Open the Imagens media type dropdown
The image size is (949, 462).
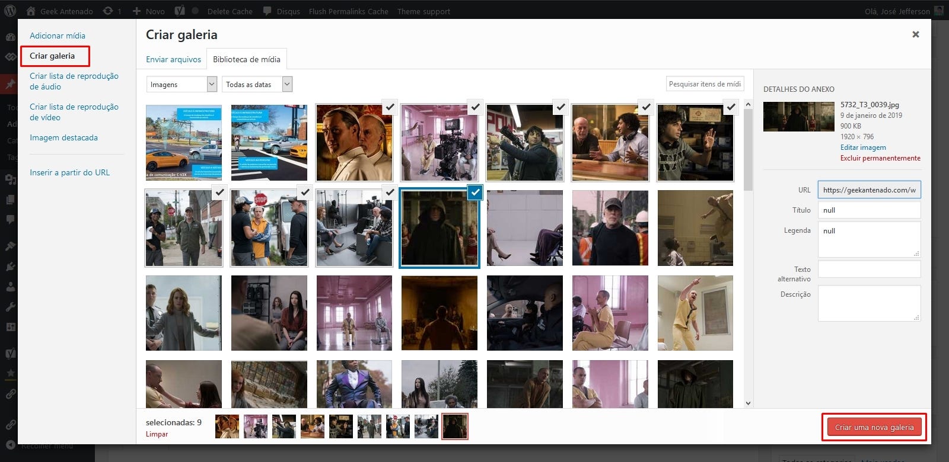click(x=181, y=85)
